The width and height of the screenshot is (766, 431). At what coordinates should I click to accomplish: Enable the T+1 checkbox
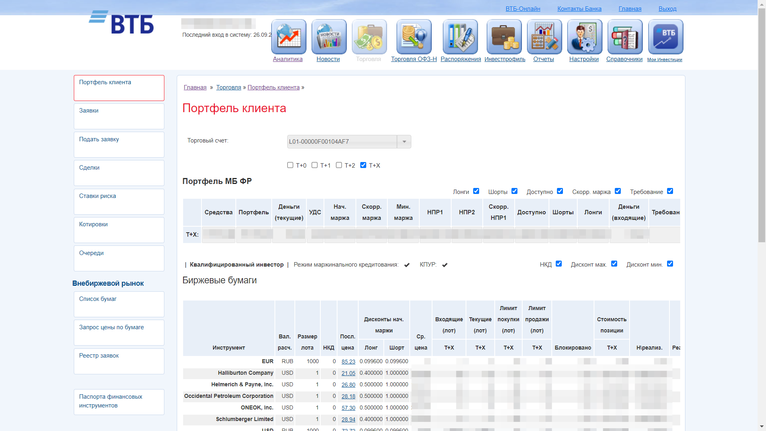[314, 165]
